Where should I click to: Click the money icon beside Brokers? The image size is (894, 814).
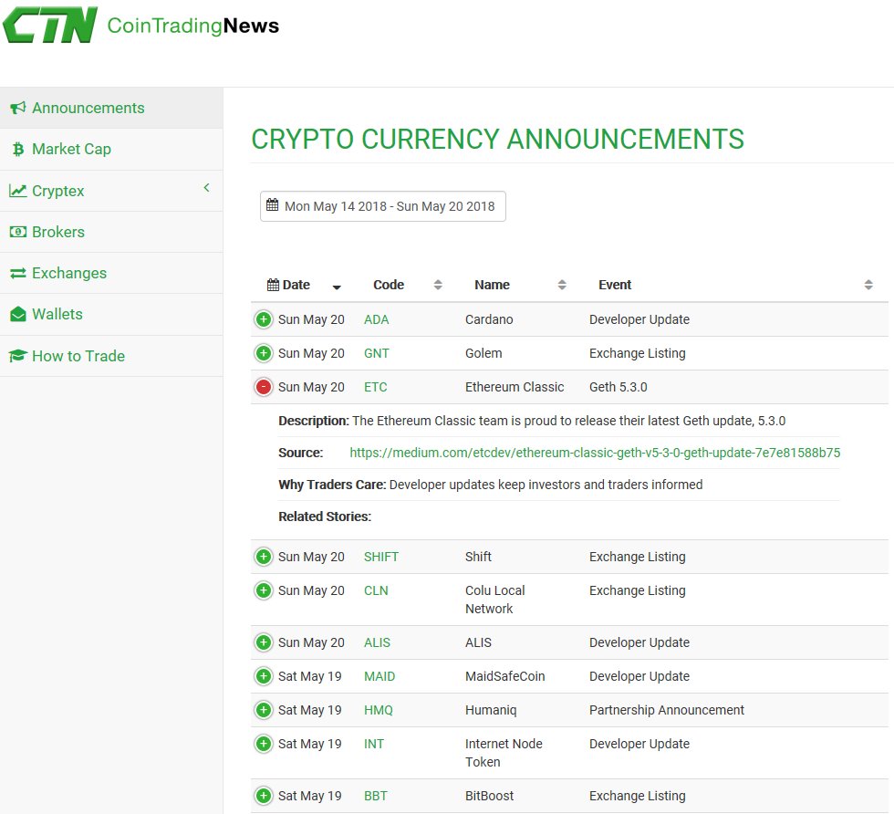17,232
